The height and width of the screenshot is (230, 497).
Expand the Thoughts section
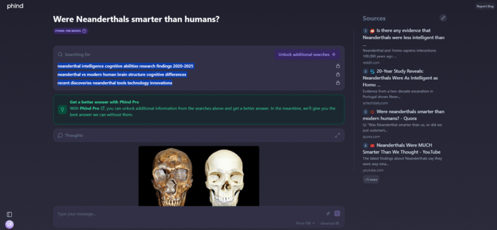(x=337, y=135)
